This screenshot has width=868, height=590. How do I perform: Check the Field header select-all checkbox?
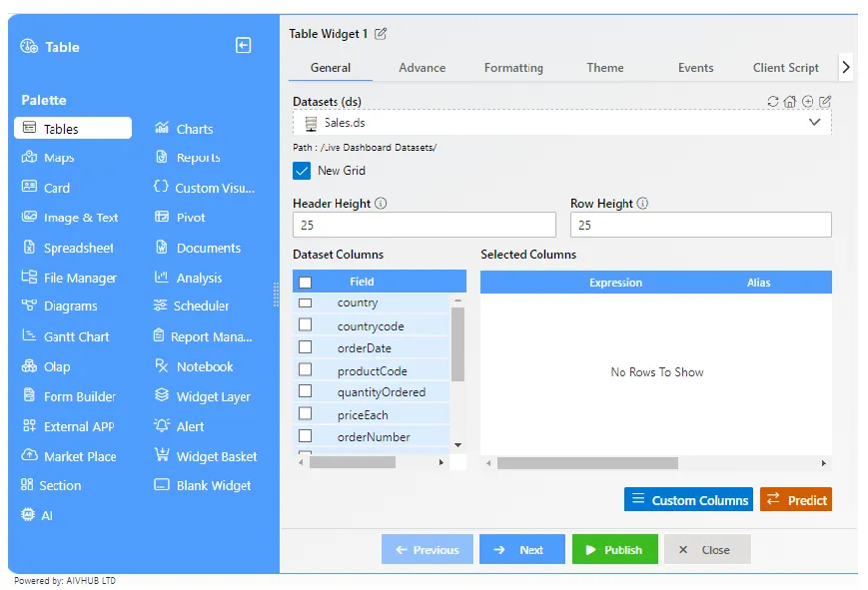(x=305, y=283)
